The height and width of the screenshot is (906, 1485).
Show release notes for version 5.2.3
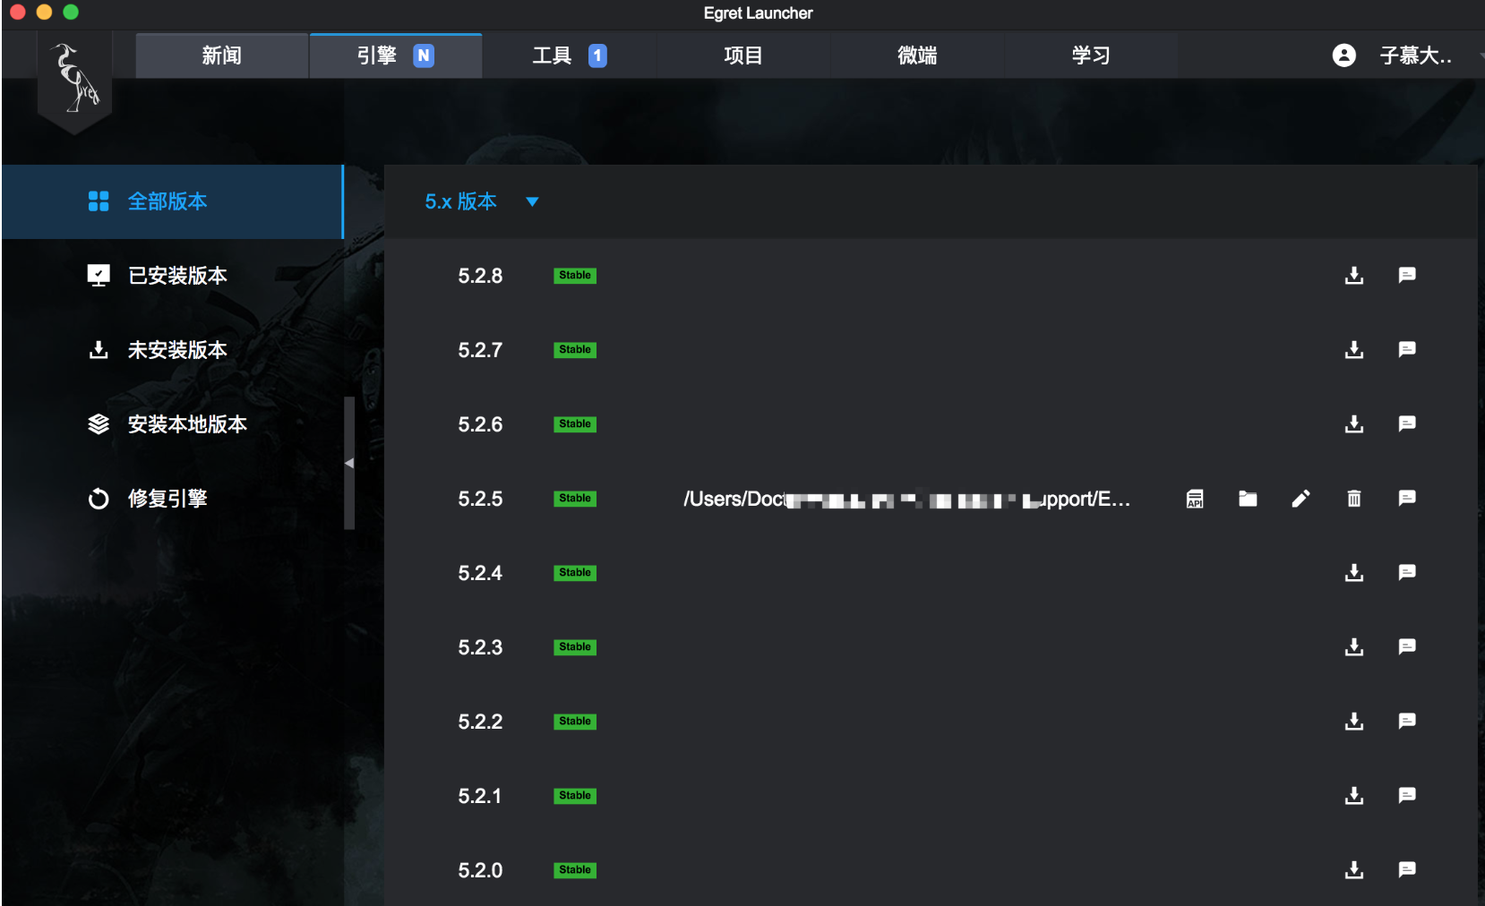click(1407, 646)
